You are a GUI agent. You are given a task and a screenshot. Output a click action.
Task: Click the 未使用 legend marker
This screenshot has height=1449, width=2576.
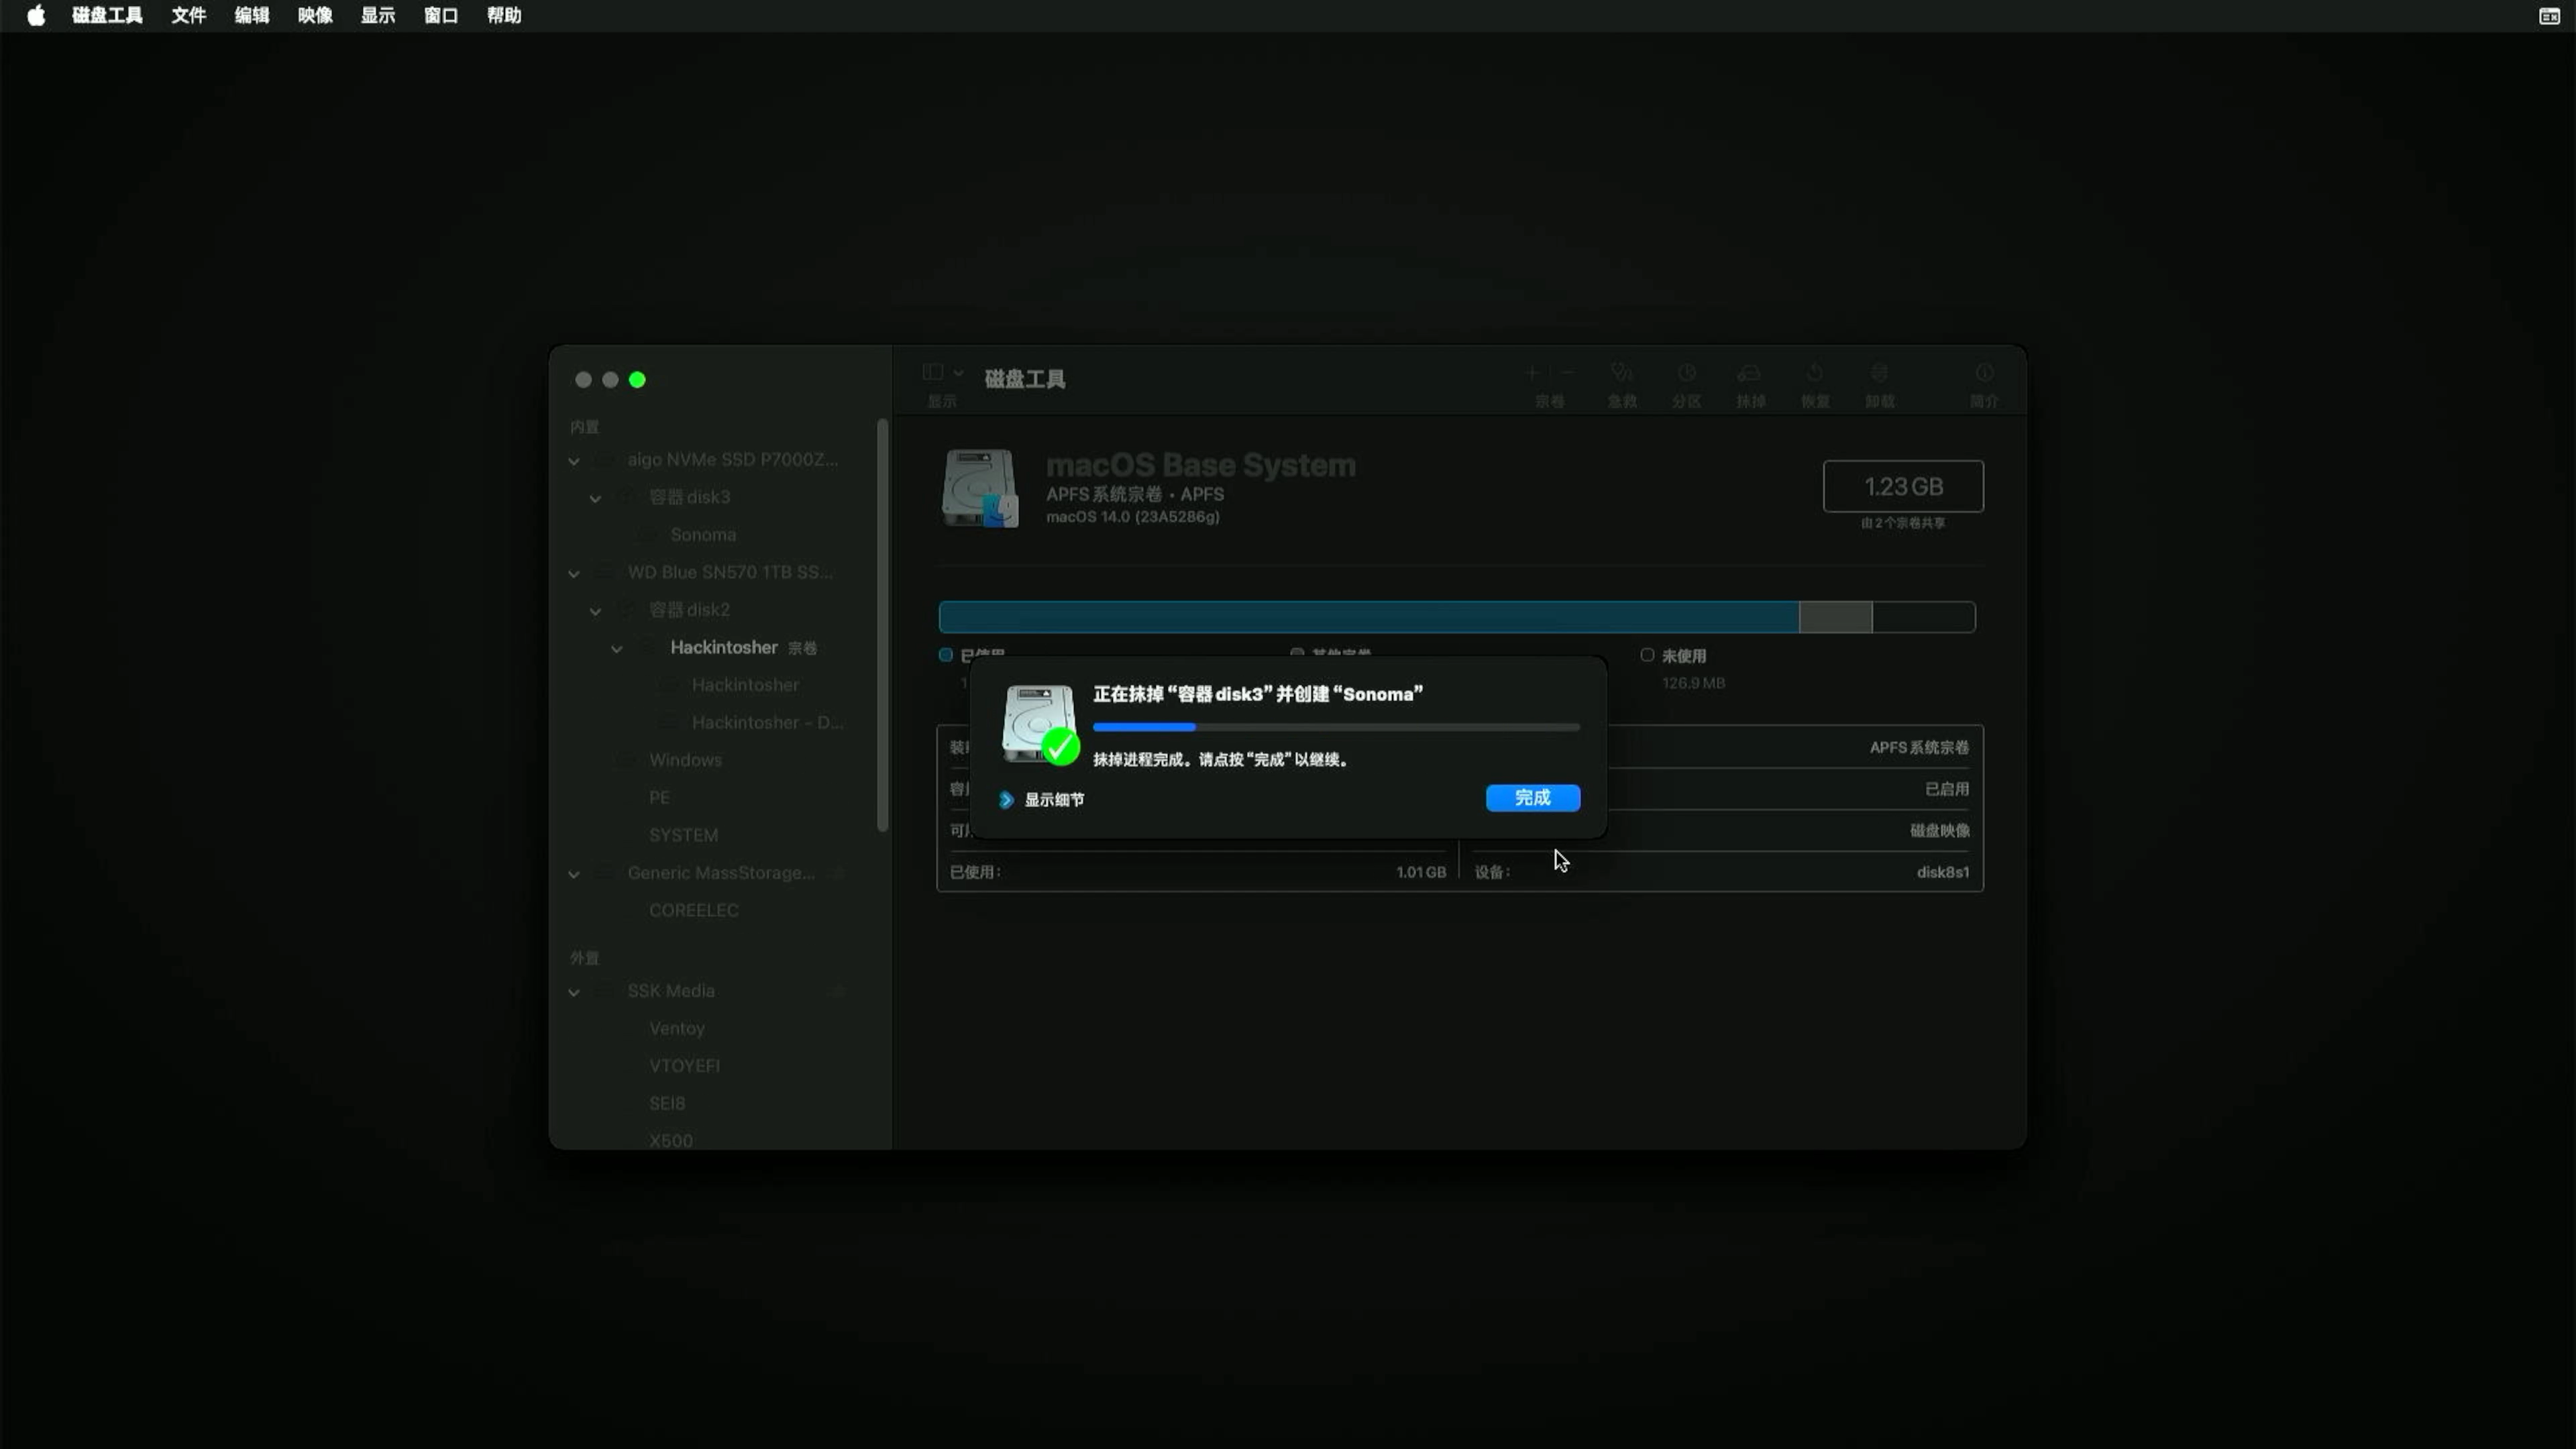(1647, 655)
